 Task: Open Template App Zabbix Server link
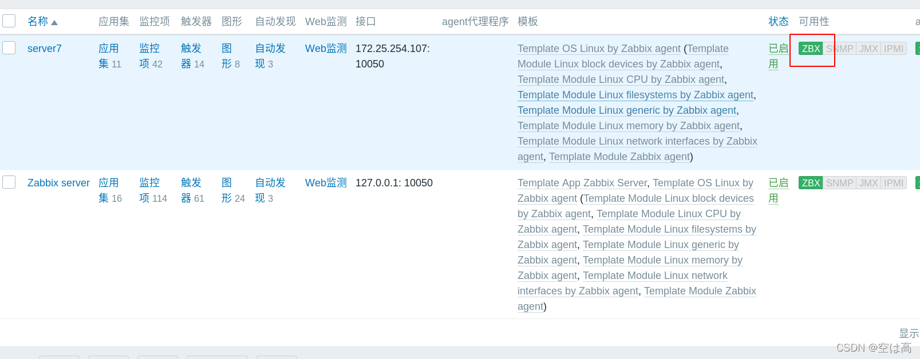582,183
